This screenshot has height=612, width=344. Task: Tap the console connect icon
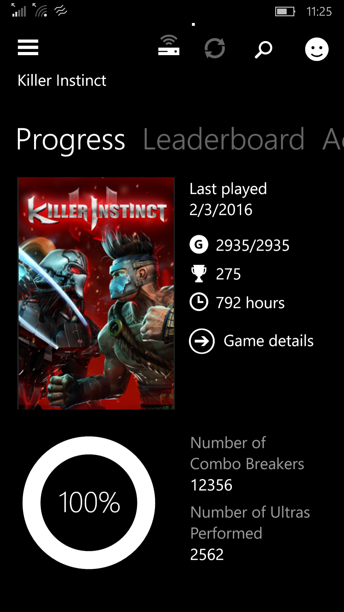[169, 45]
